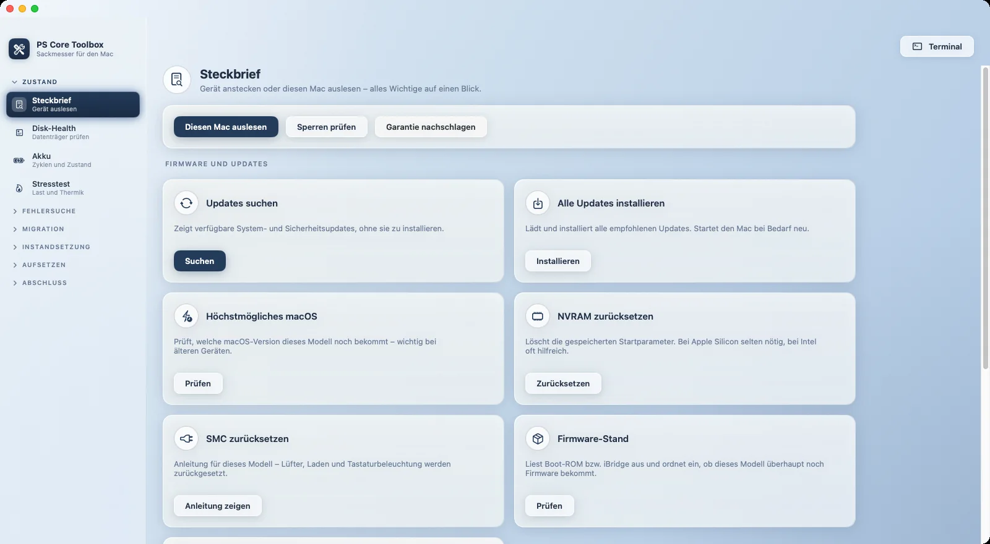This screenshot has height=544, width=990.
Task: Click the PS Core Toolbox app logo icon
Action: click(19, 49)
